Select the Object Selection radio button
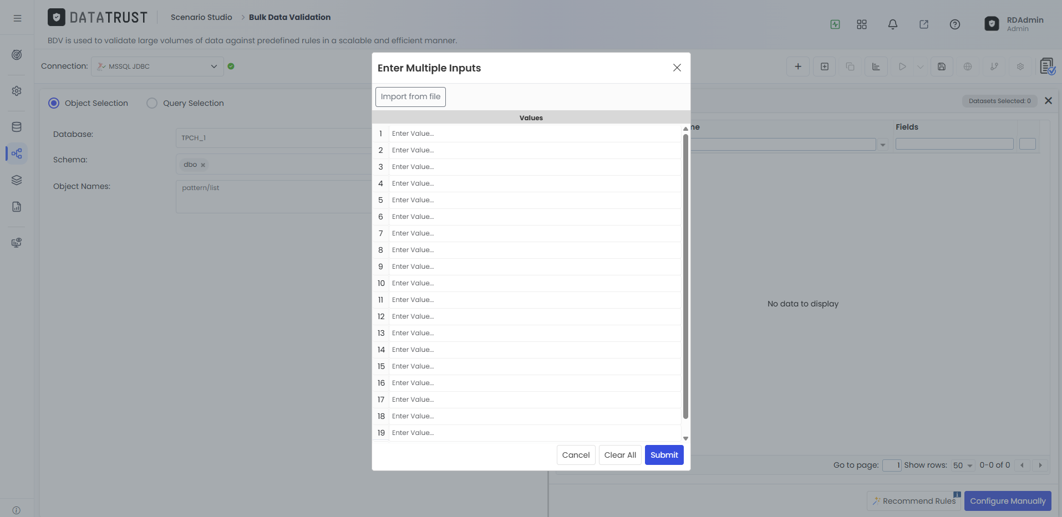Viewport: 1062px width, 517px height. point(54,103)
